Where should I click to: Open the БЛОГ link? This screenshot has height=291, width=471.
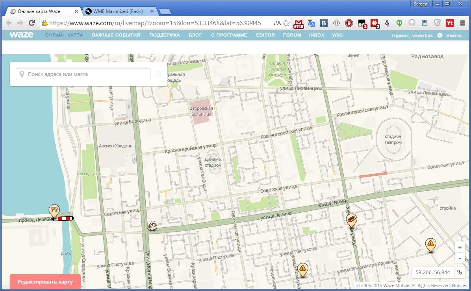pos(195,35)
